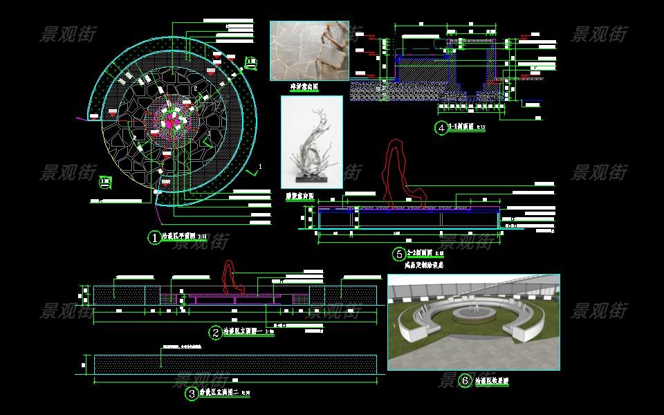Click the circled number 6 rendering marker
Viewport: 664px width, 415px height.
pos(465,381)
